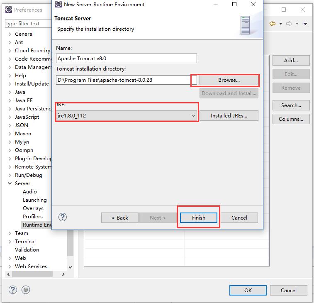Expand the Run/Debug node

10,175
